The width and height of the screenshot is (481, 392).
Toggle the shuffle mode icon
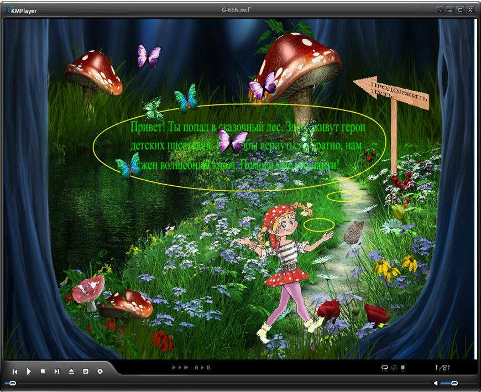394,367
